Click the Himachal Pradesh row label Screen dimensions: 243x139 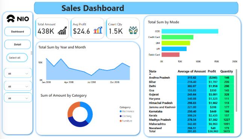(x=161, y=103)
